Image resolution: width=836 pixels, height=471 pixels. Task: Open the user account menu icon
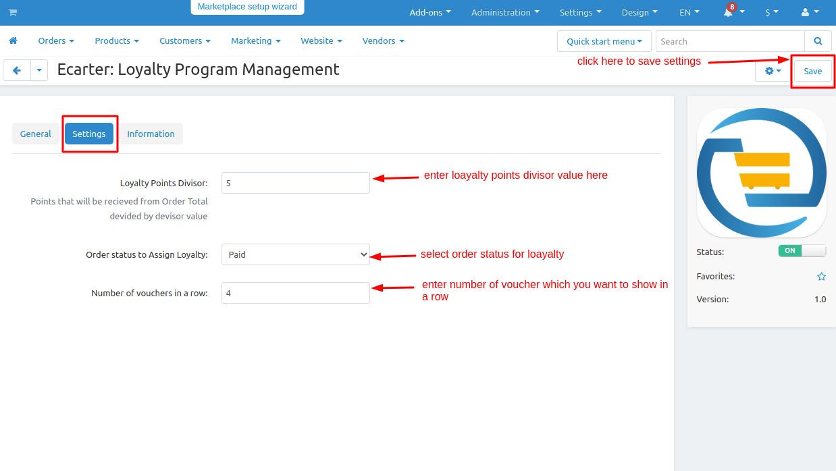pos(809,12)
